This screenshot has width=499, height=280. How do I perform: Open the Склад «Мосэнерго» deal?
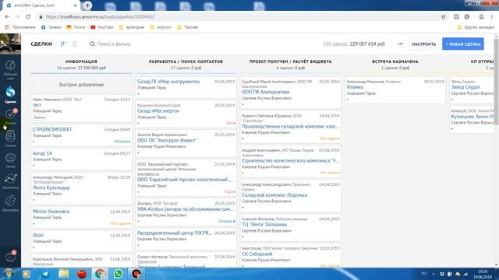point(158,111)
